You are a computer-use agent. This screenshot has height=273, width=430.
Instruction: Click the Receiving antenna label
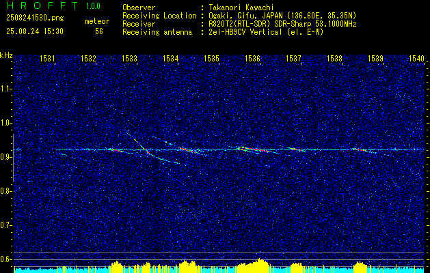tap(157, 32)
